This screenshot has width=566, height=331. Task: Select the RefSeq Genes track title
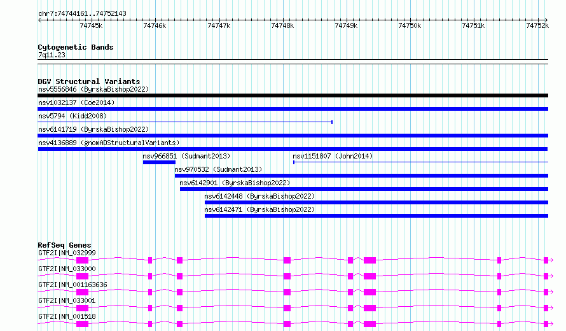(x=64, y=245)
